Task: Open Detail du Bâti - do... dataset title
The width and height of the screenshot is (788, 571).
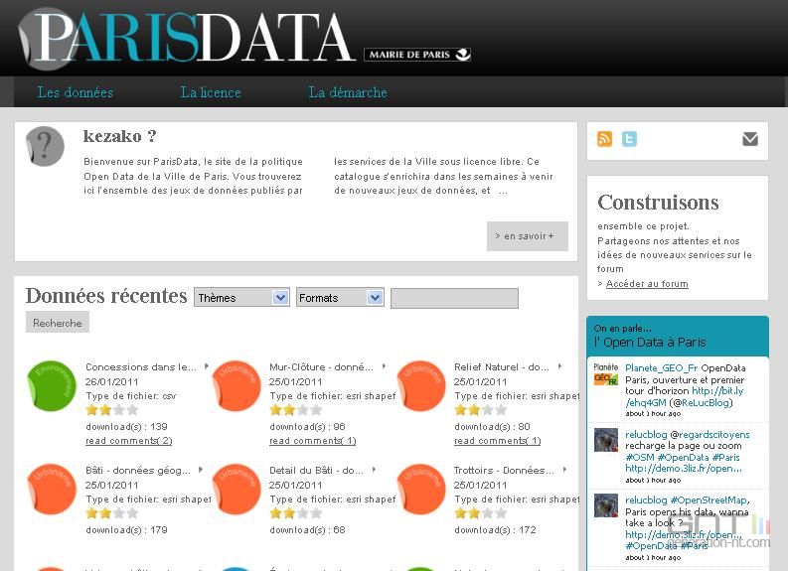Action: coord(316,471)
